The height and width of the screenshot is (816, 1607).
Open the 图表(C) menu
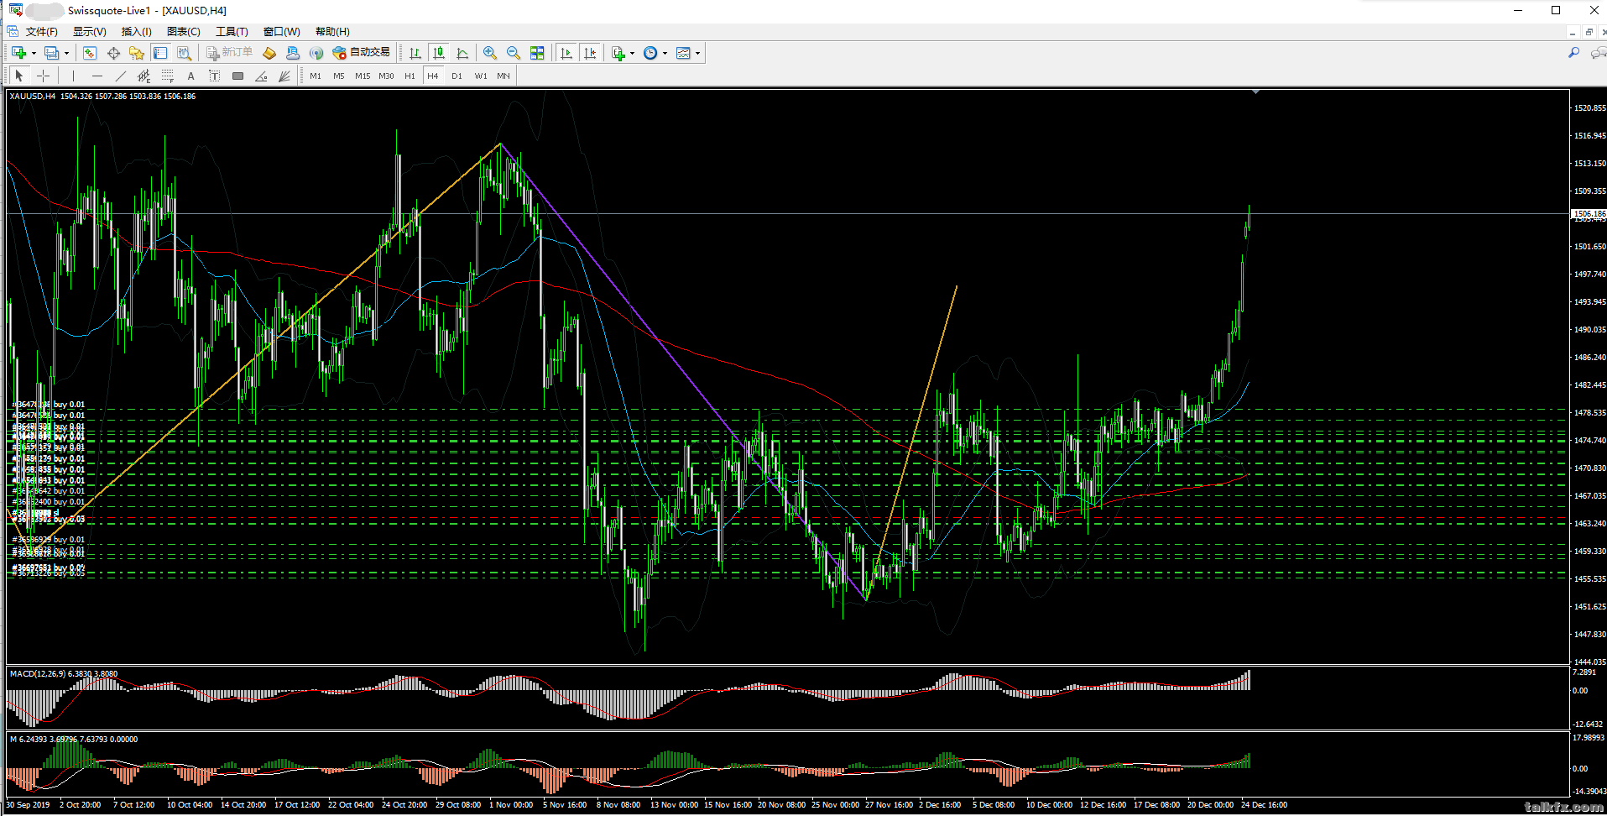click(x=184, y=32)
